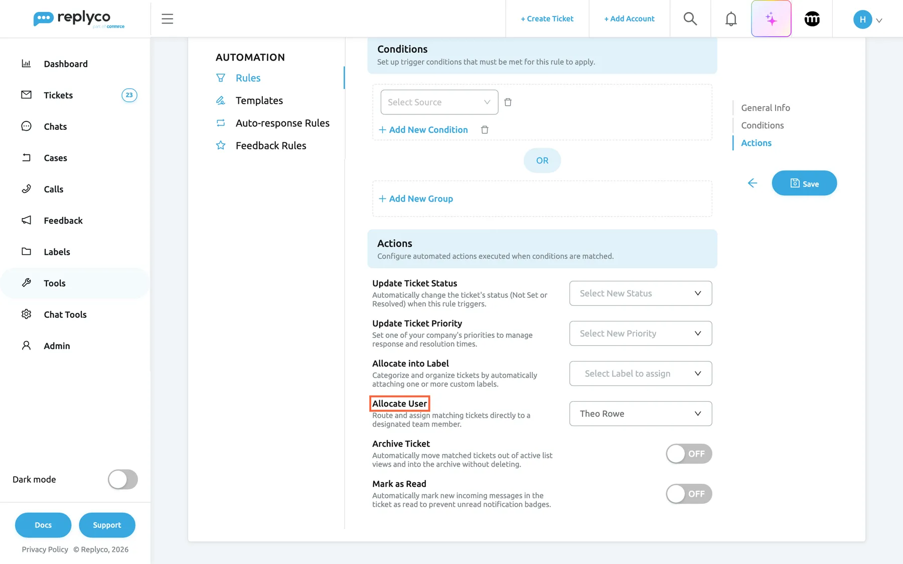Open Templates in Automation menu
This screenshot has width=903, height=564.
(x=259, y=100)
